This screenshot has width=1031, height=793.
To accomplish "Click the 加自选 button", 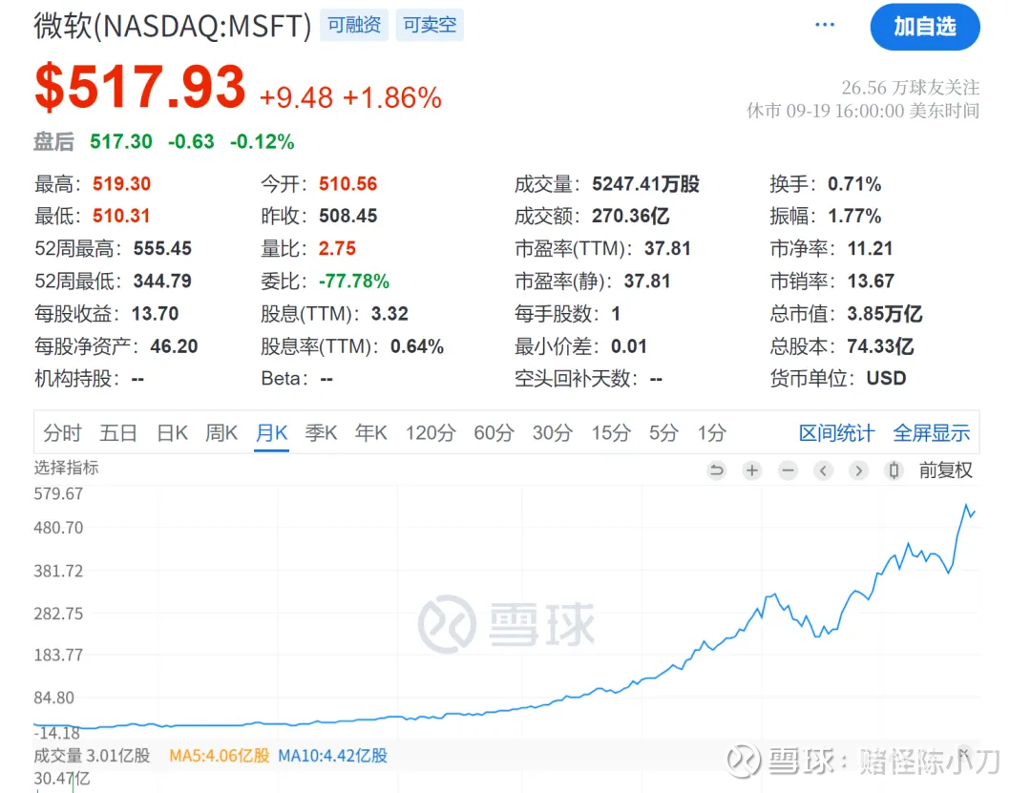I will 924,27.
